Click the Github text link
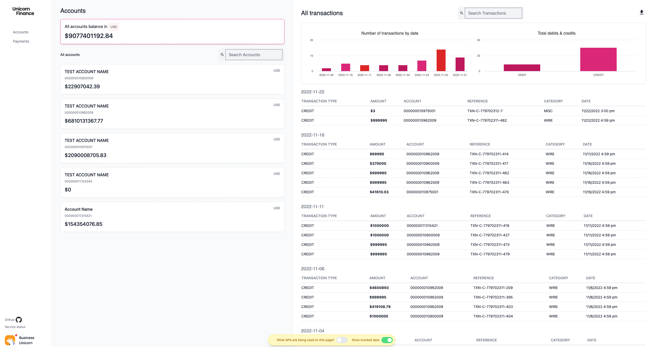The width and height of the screenshot is (649, 347). (x=9, y=320)
